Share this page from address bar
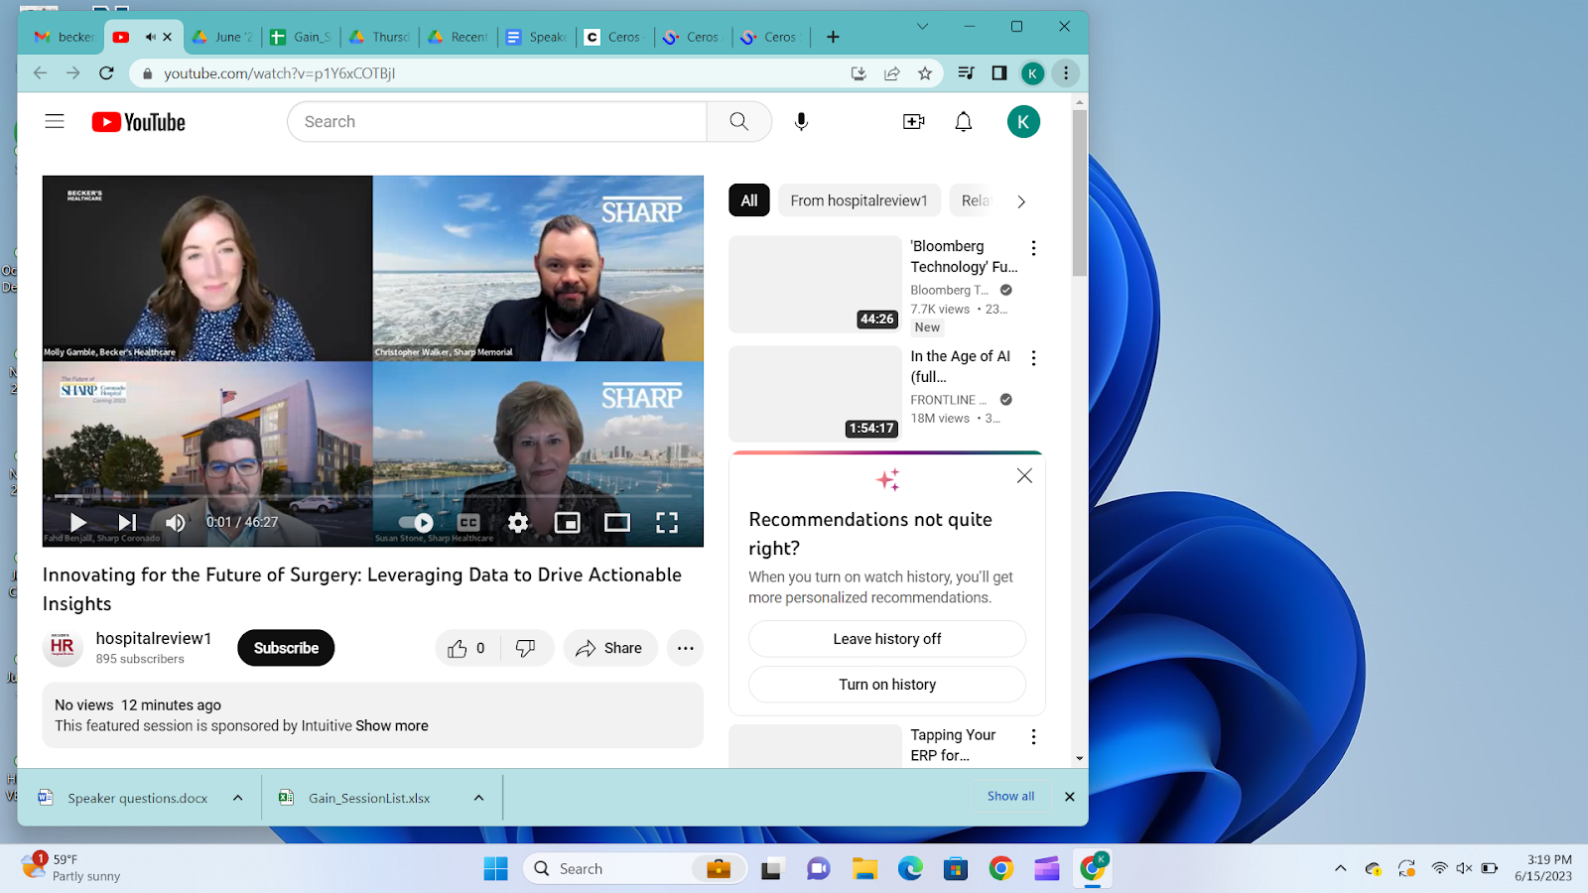Screen dimensions: 1588x893 [891, 73]
